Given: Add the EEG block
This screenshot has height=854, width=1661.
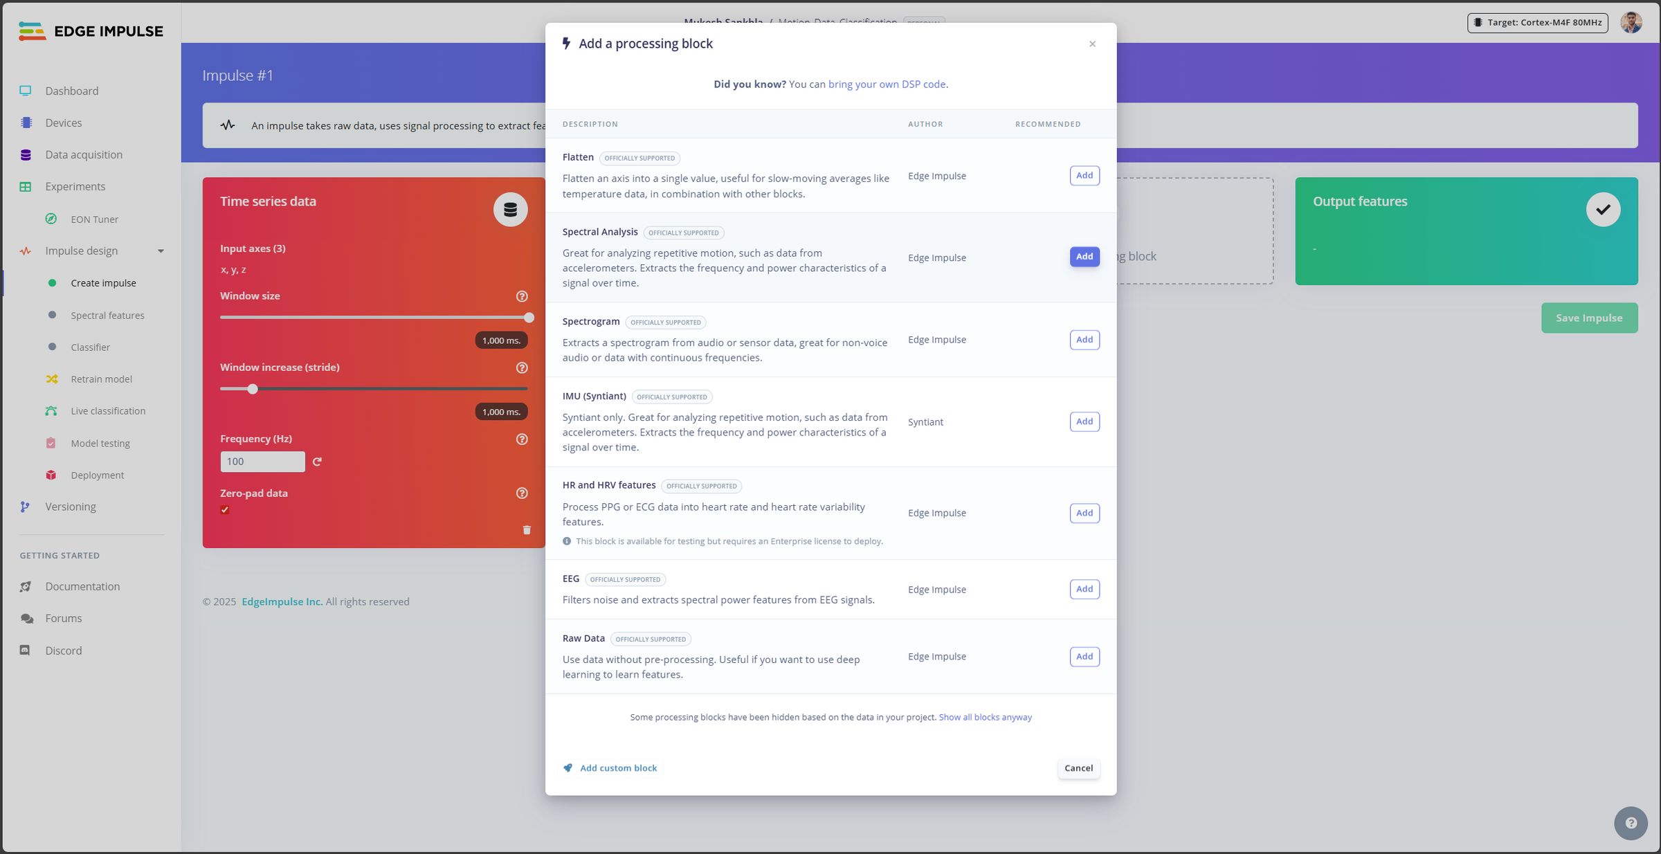Looking at the screenshot, I should click(x=1084, y=589).
